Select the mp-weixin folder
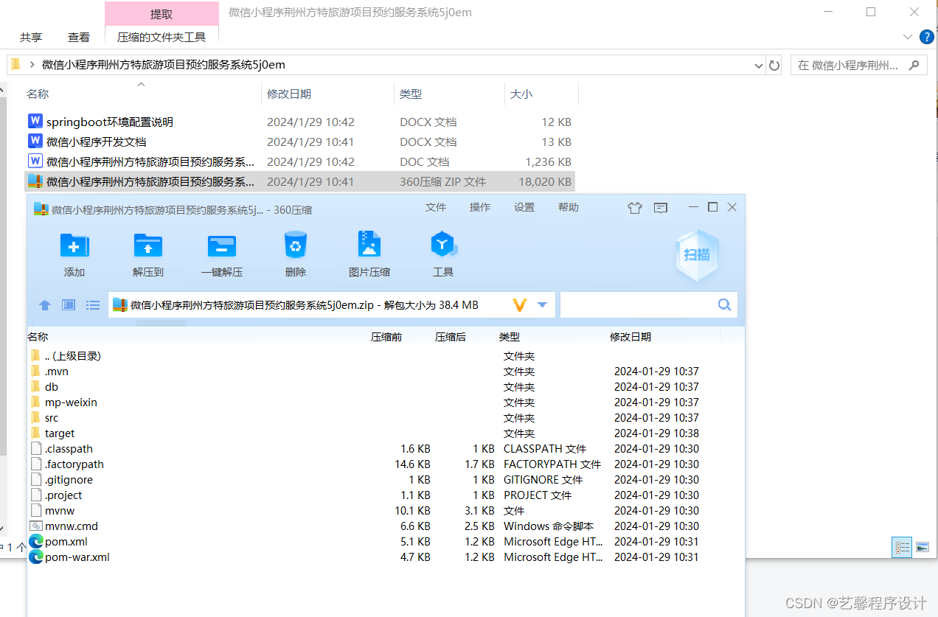The height and width of the screenshot is (617, 938). click(x=71, y=402)
